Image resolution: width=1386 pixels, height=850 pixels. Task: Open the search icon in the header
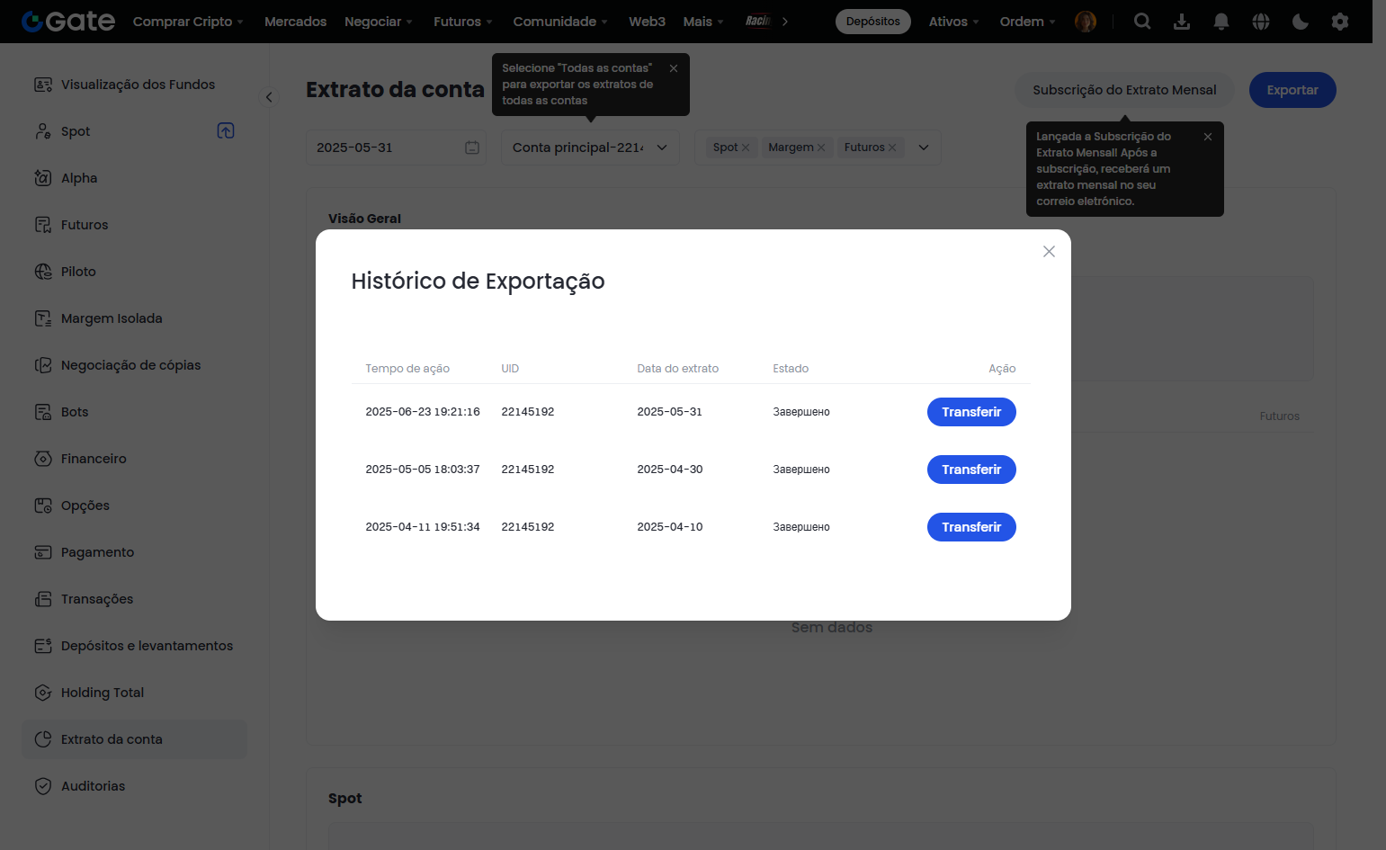tap(1142, 22)
